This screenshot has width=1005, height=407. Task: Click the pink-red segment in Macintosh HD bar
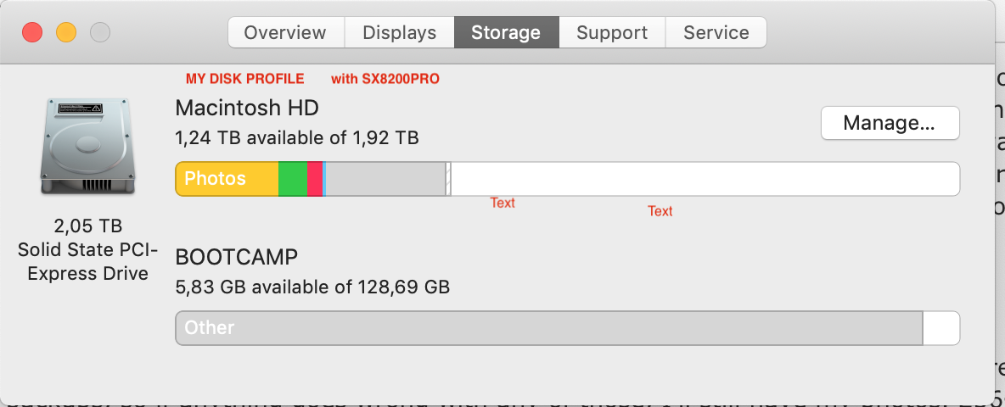point(314,179)
